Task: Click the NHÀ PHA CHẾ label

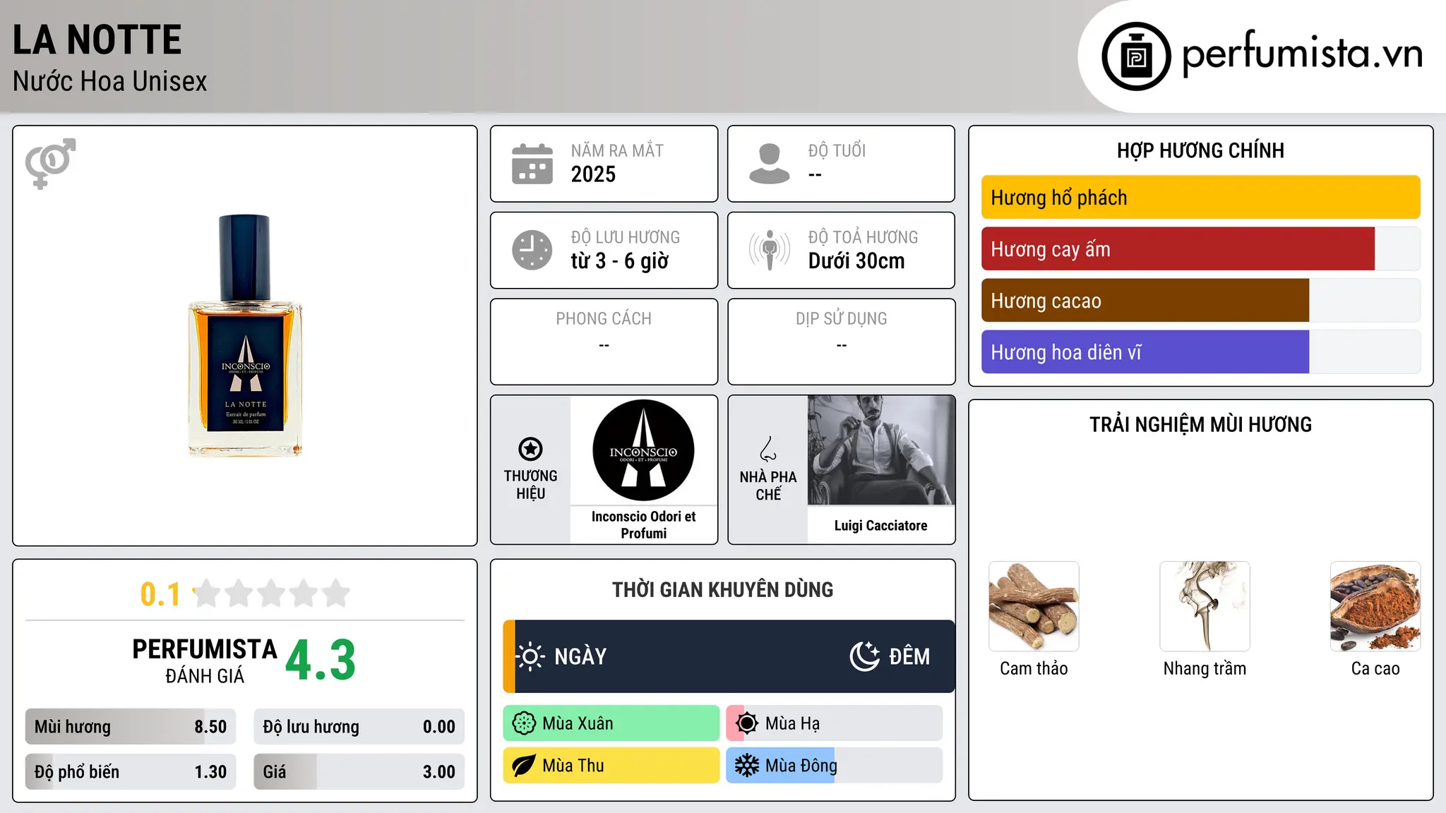Action: click(x=768, y=486)
